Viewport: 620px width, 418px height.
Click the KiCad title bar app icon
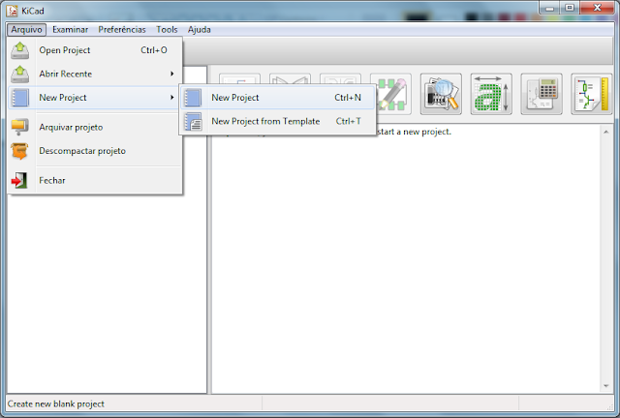tap(12, 11)
